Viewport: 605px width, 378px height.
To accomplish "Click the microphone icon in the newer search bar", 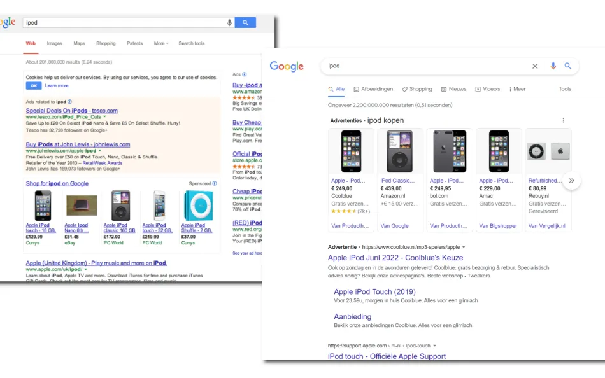I will point(552,66).
